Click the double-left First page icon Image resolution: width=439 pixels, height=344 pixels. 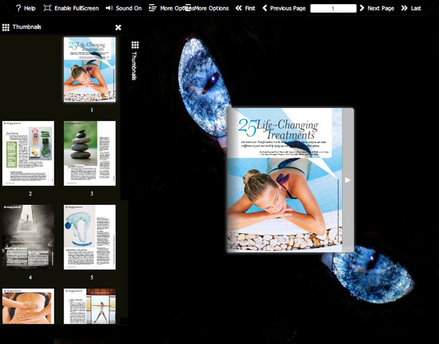[x=238, y=8]
